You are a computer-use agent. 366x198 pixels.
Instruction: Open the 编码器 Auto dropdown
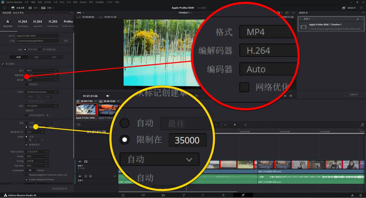pyautogui.click(x=42, y=80)
